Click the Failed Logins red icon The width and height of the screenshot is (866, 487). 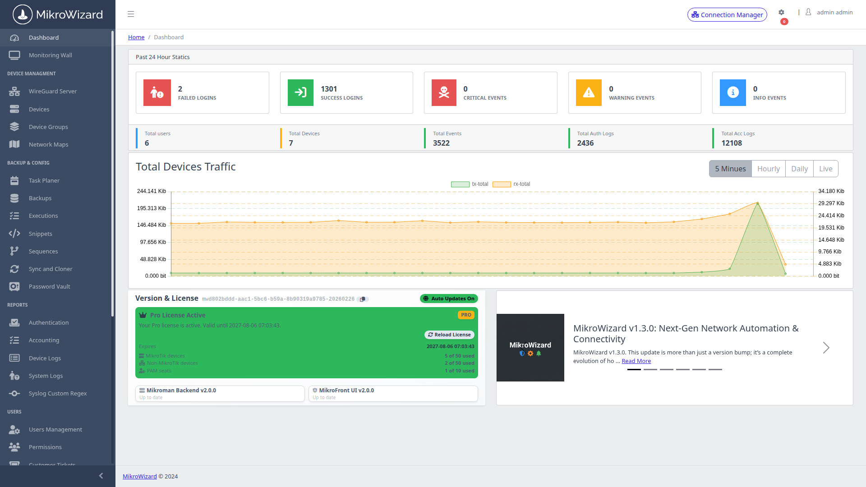[157, 93]
